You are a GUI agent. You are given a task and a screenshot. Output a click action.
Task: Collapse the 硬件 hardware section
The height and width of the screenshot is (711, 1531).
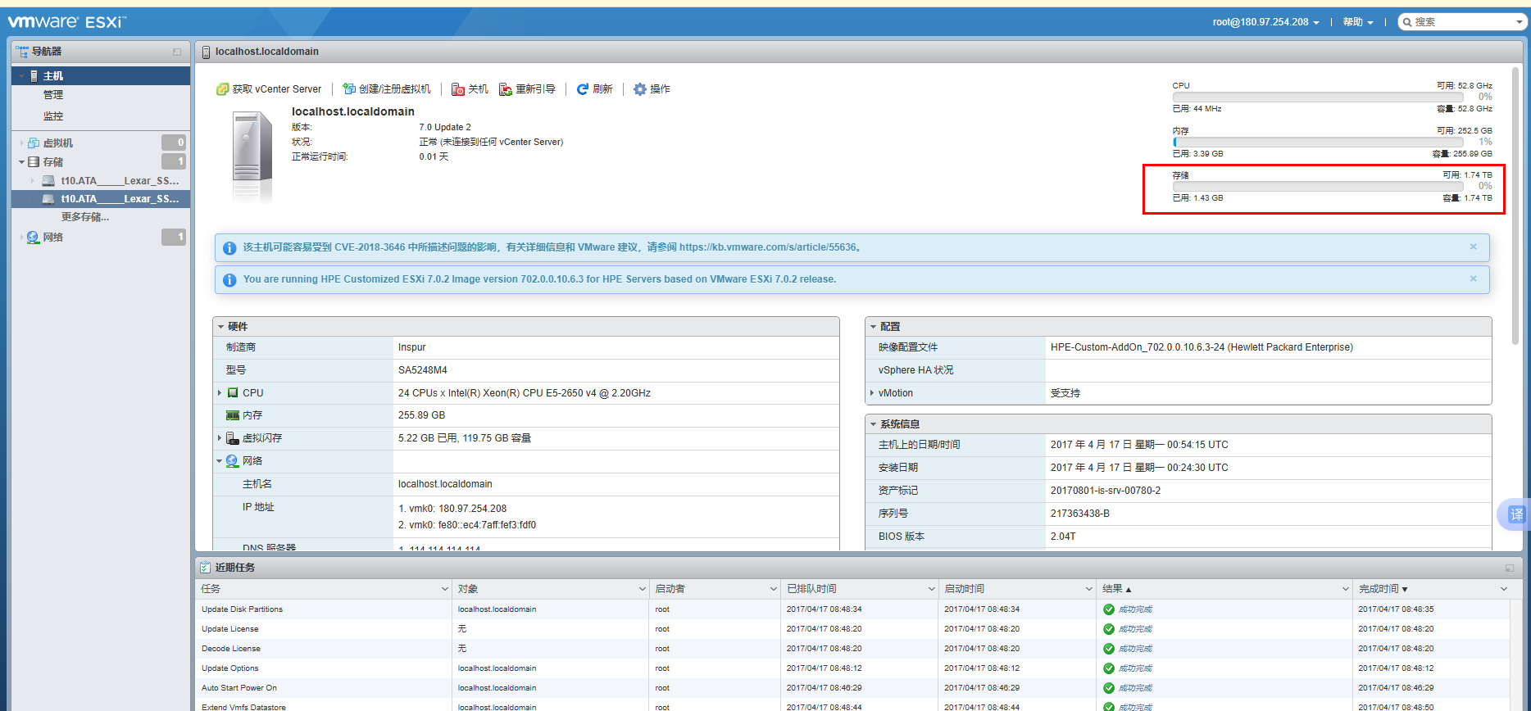pos(220,327)
